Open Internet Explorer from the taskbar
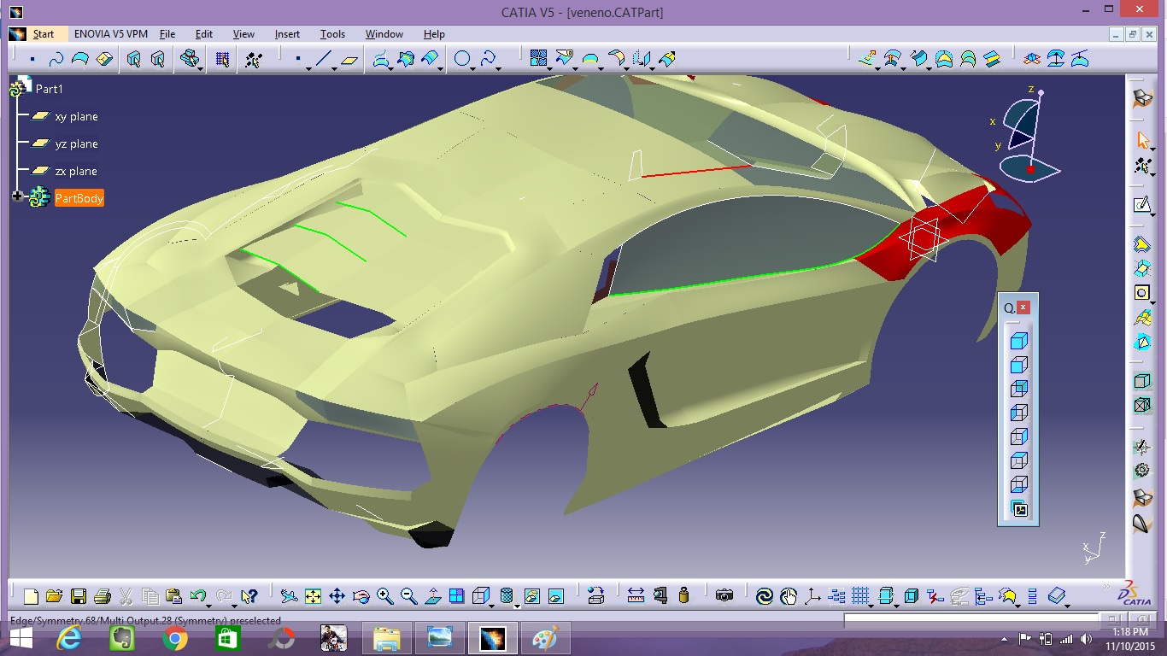The image size is (1167, 656). (70, 638)
